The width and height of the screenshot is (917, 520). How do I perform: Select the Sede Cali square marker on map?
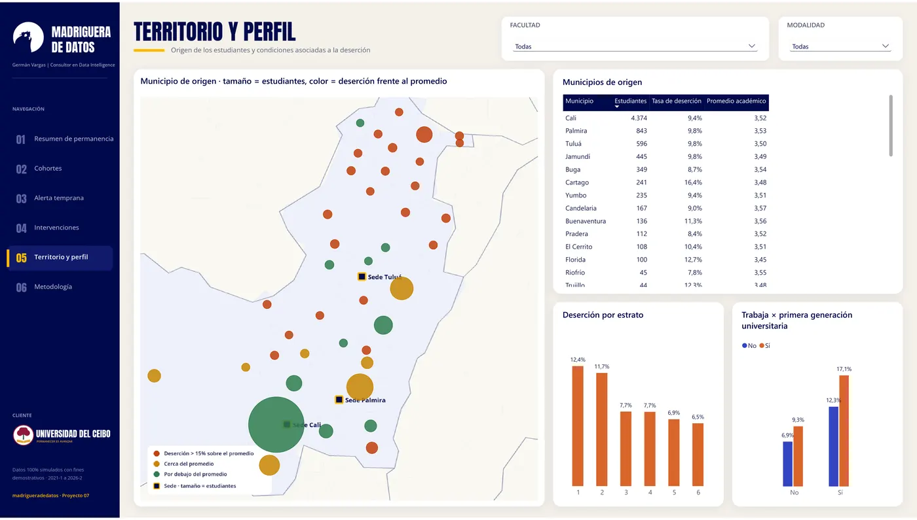coord(286,425)
